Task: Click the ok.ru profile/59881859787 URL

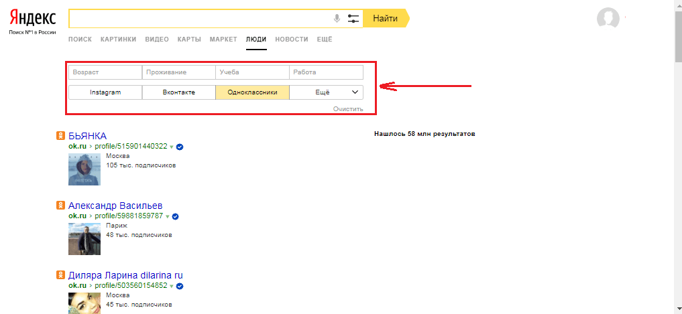Action: coord(116,216)
